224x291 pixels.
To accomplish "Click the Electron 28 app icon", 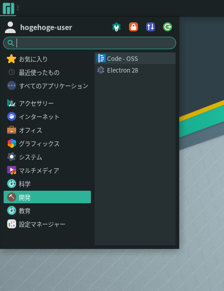I will (101, 70).
